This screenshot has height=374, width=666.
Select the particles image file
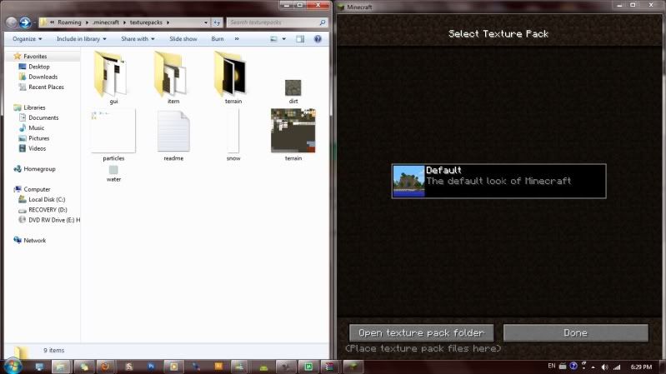pyautogui.click(x=113, y=134)
